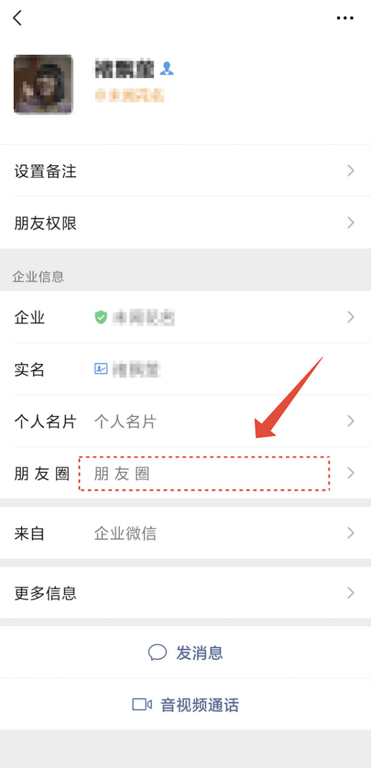Tap the speech bubble message icon

158,652
